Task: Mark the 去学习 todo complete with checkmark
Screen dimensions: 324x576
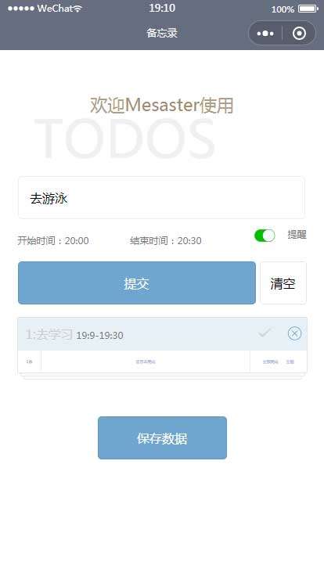Action: point(265,333)
